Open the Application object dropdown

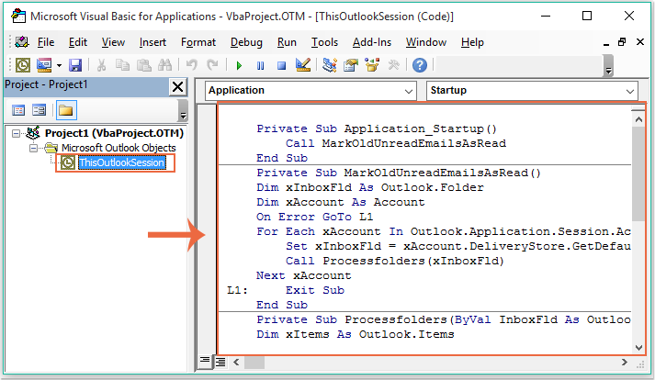tap(411, 91)
